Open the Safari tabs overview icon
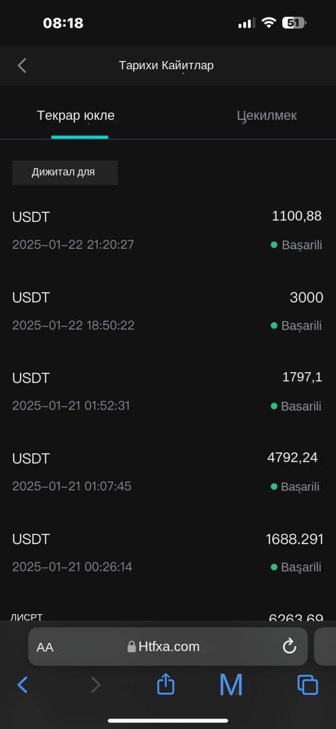 point(307,684)
